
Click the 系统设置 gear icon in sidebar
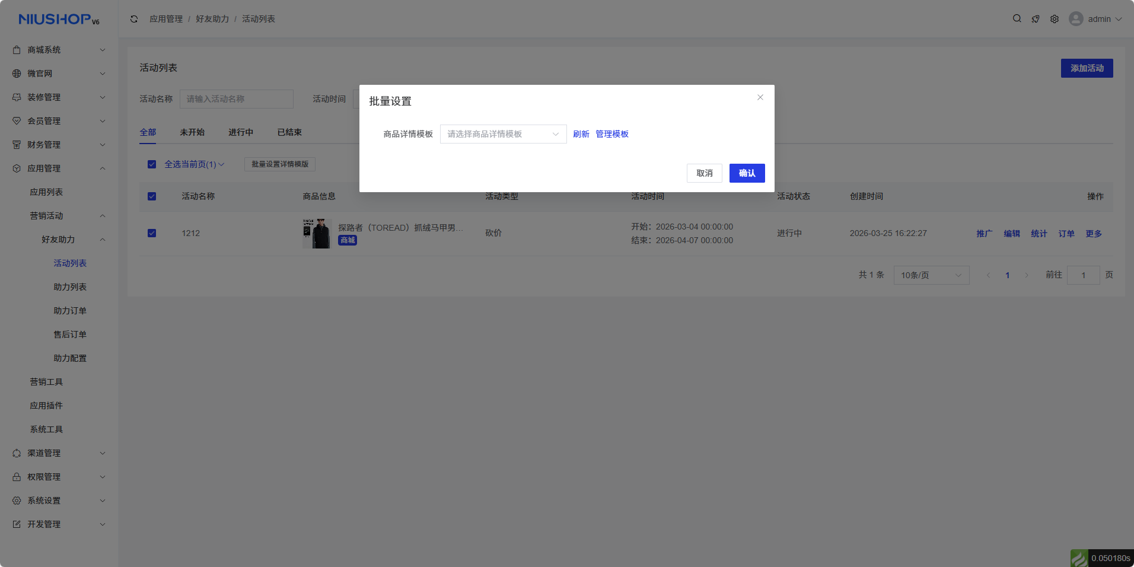click(17, 501)
